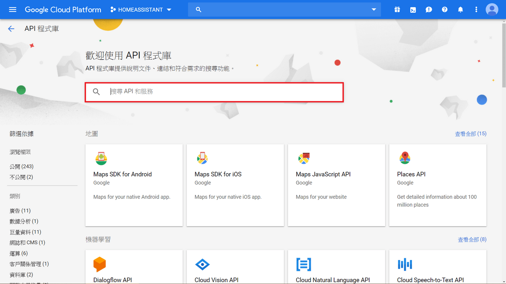Open the help question mark icon
Image resolution: width=506 pixels, height=284 pixels.
click(445, 9)
